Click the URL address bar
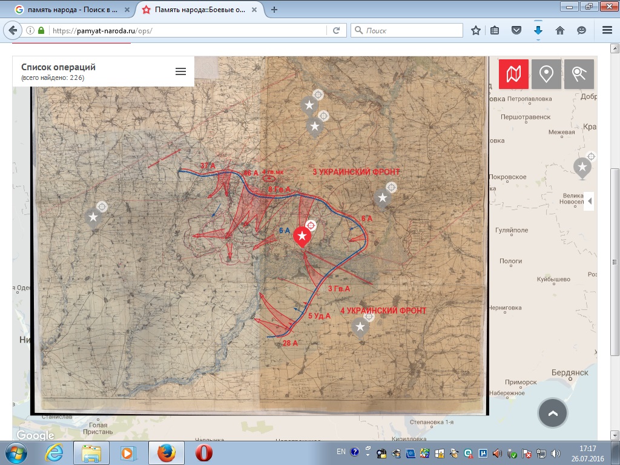Image resolution: width=620 pixels, height=465 pixels. (188, 30)
